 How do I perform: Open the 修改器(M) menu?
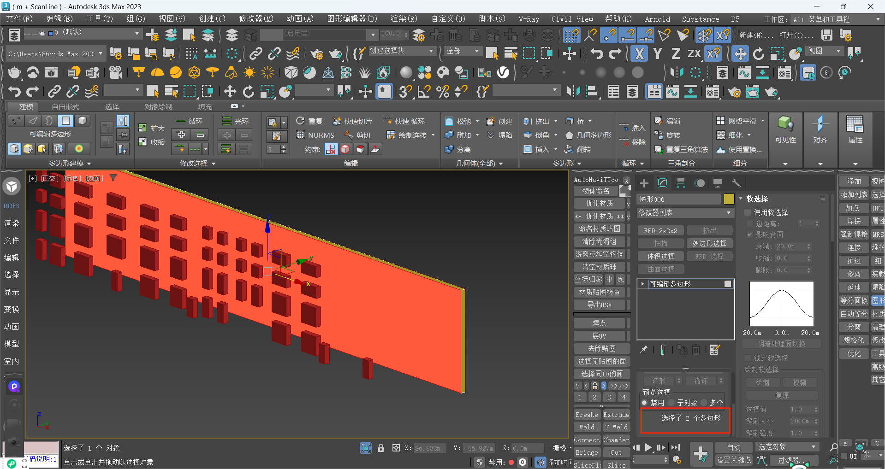coord(256,19)
